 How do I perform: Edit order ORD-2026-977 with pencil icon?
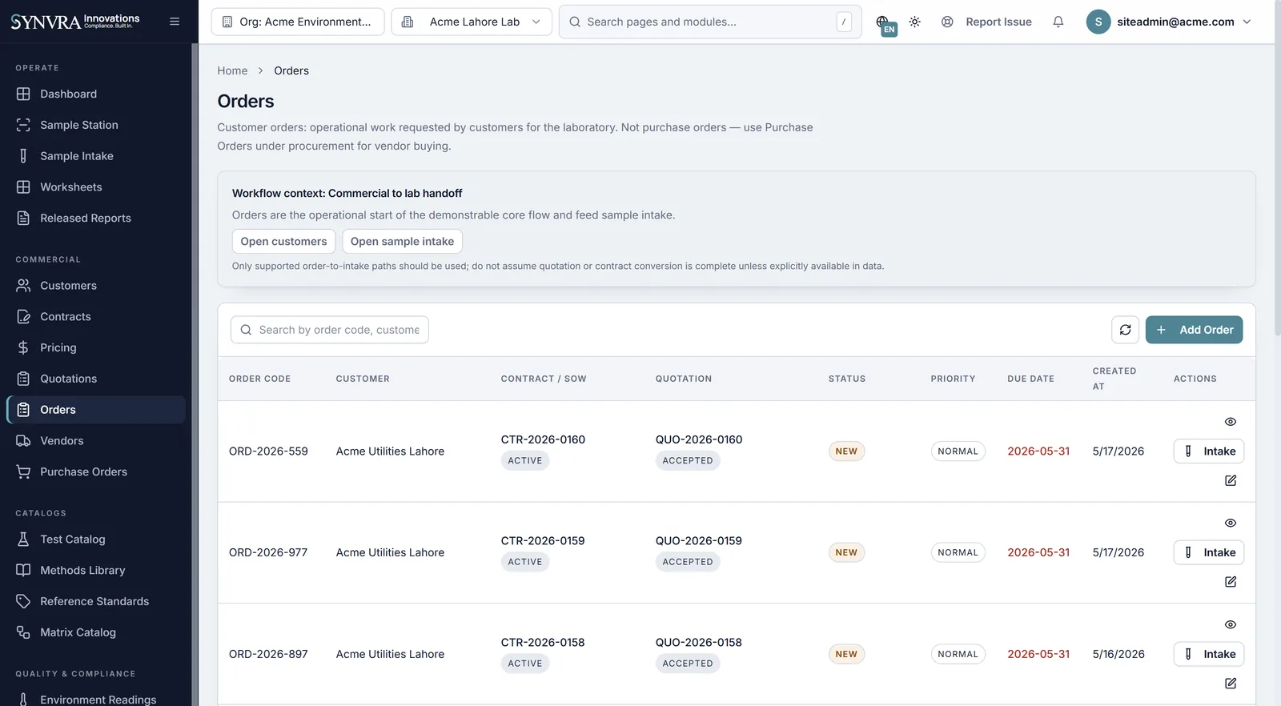(1231, 582)
